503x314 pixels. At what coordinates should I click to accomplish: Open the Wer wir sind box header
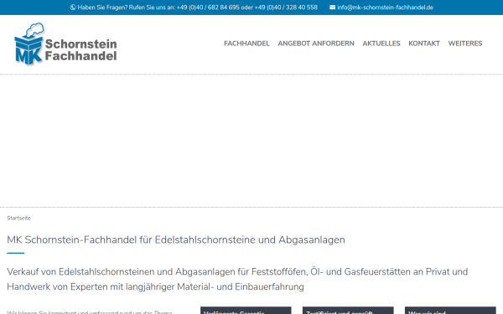click(x=450, y=311)
